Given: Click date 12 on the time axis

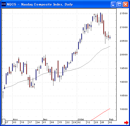Looking at the screenshot, I should 89,122.
